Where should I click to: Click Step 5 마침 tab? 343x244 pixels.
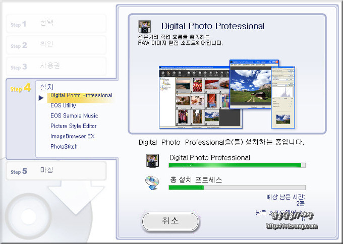(56, 171)
